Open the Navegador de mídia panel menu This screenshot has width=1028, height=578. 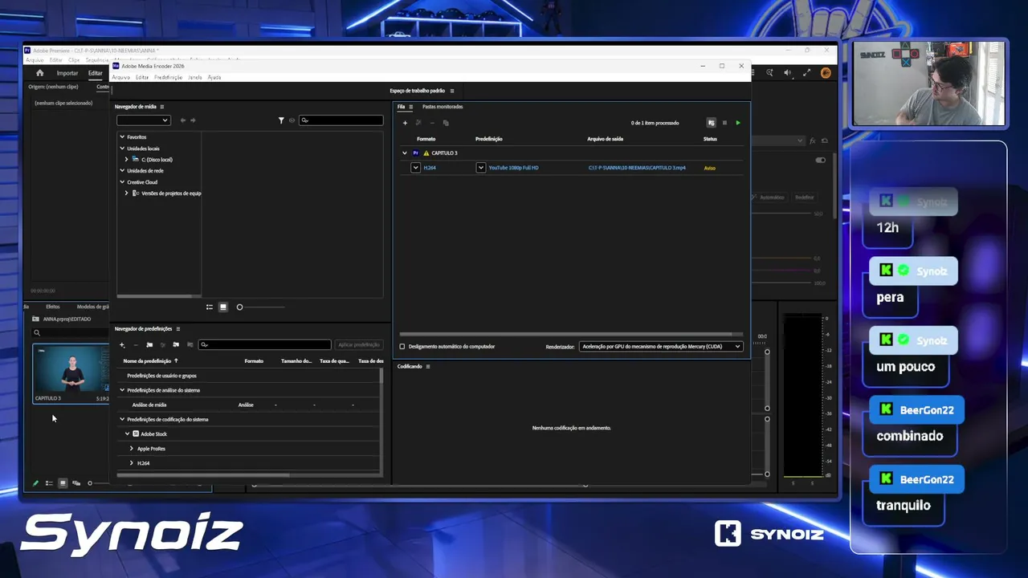[161, 107]
